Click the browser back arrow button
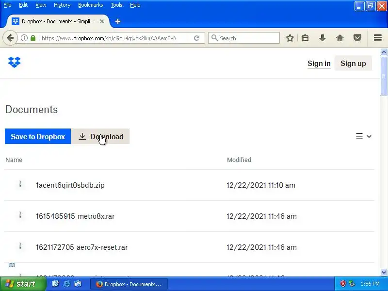The height and width of the screenshot is (291, 388). pos(10,38)
